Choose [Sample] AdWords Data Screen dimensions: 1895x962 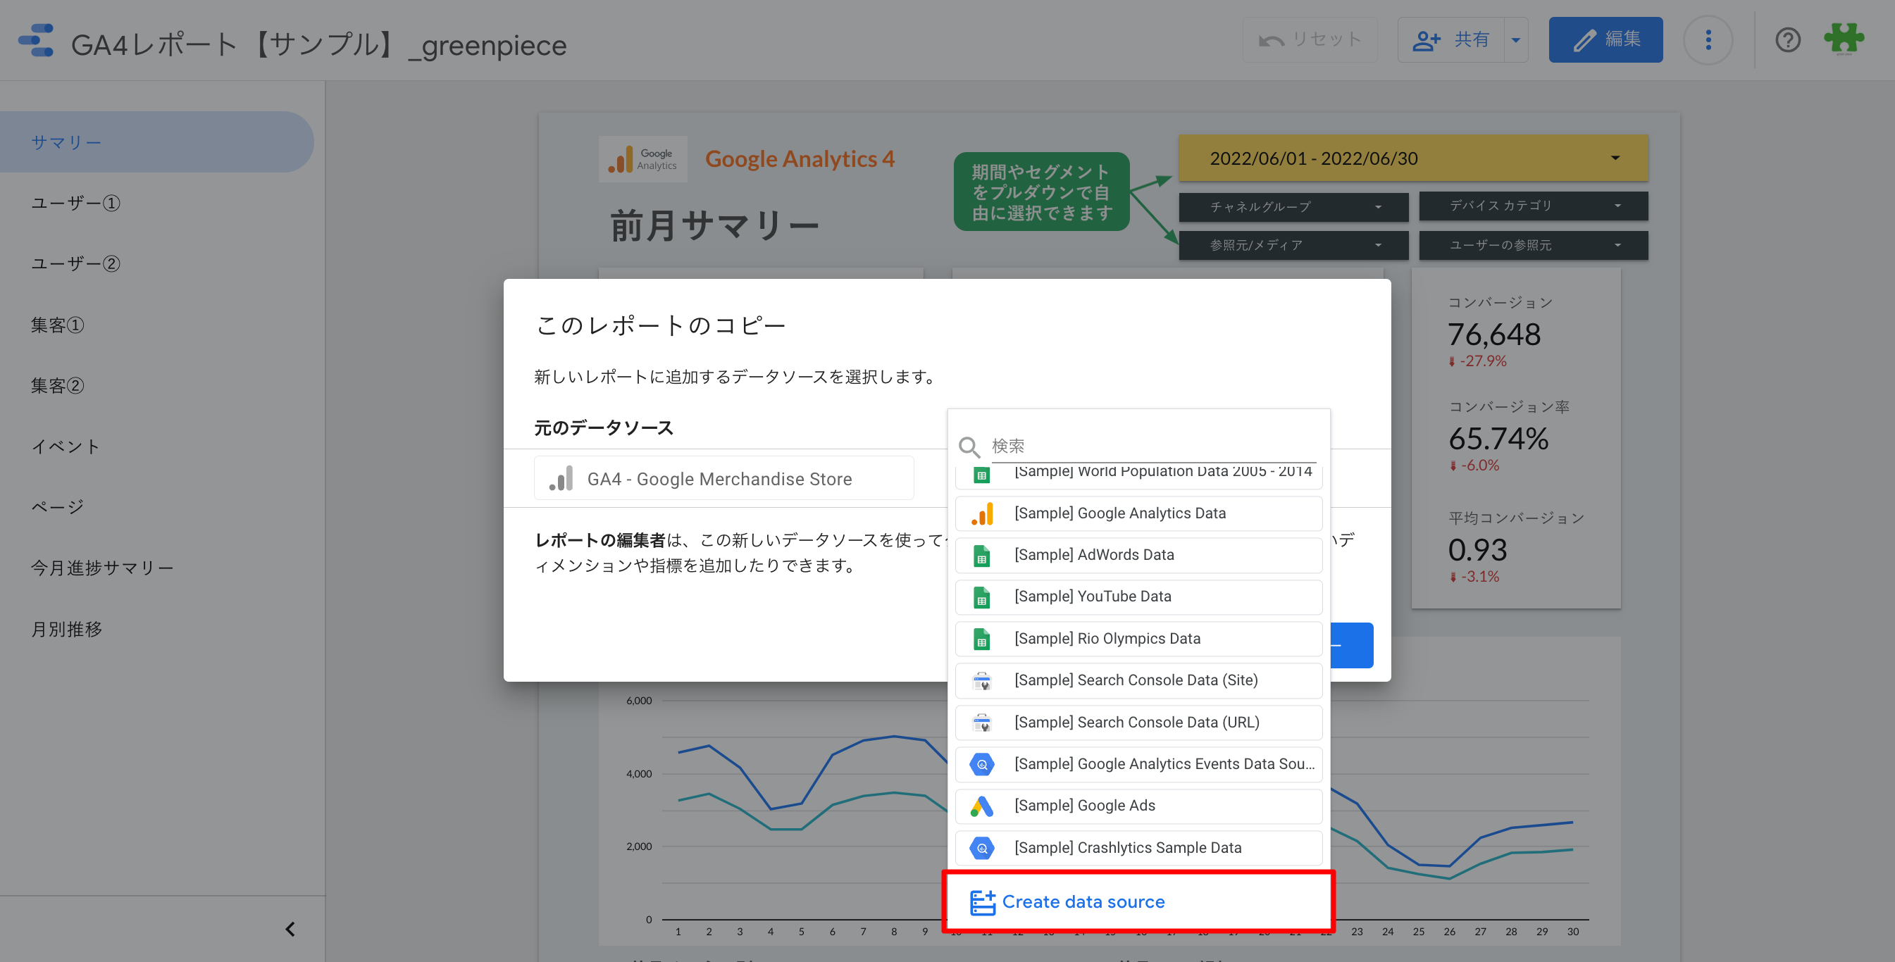1138,555
